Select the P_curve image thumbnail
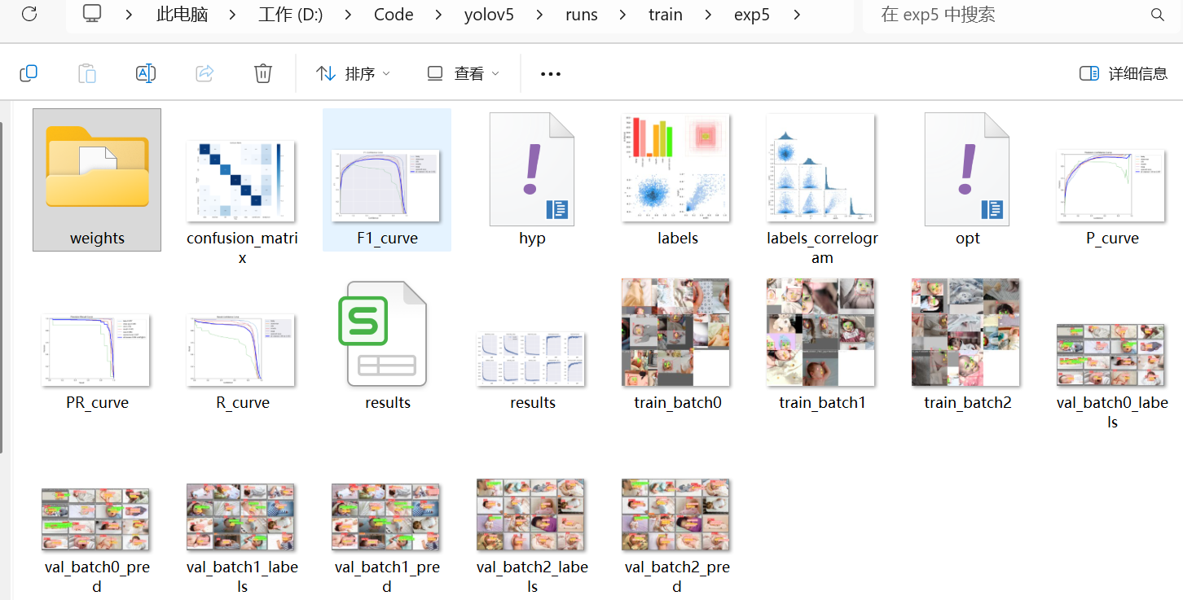1183x600 pixels. pos(1111,186)
